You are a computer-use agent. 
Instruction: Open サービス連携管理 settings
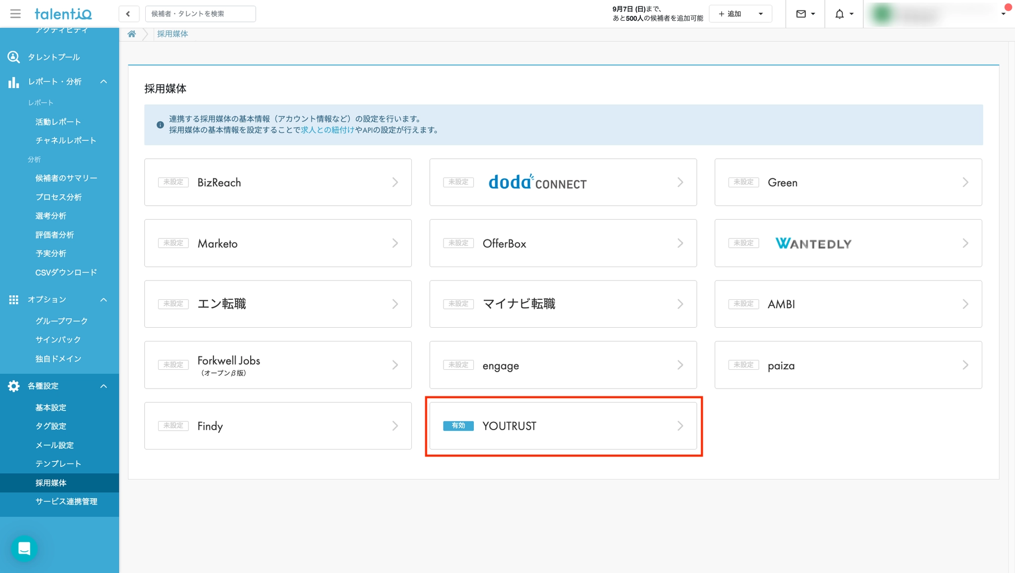(66, 502)
